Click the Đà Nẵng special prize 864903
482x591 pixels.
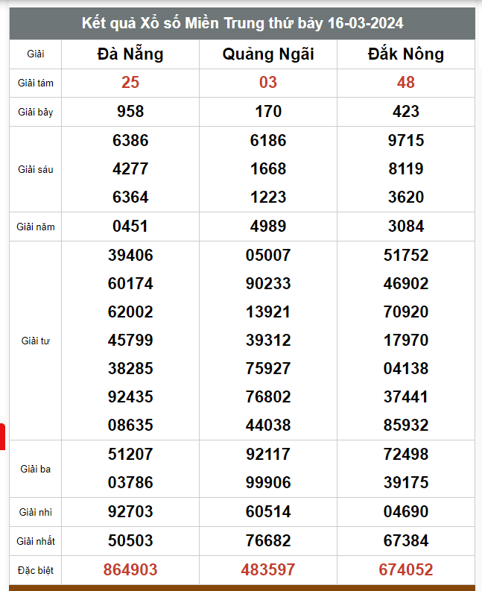point(130,570)
